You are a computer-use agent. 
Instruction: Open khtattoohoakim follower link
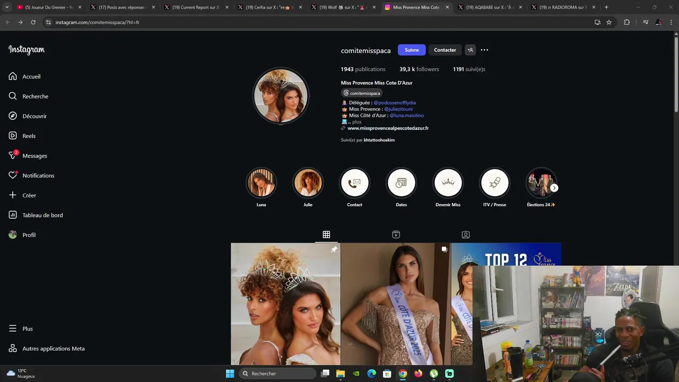coord(379,140)
